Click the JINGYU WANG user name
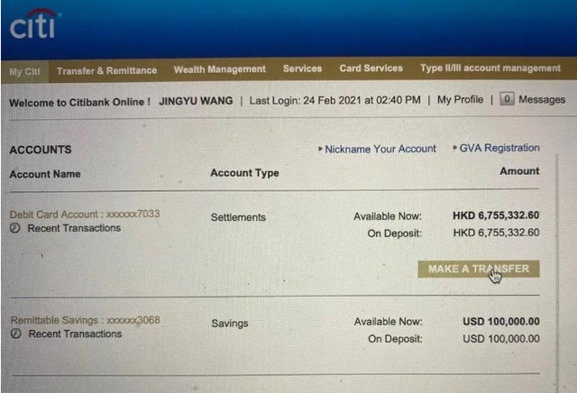 coord(196,101)
